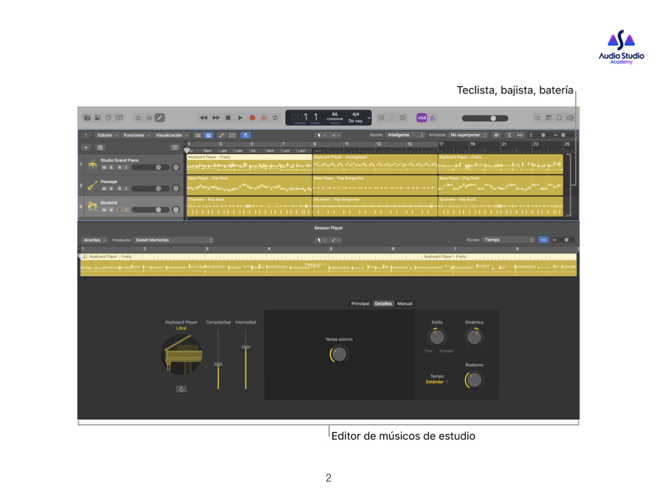This screenshot has height=493, width=658.
Task: Start playback with the Play button
Action: tap(240, 118)
